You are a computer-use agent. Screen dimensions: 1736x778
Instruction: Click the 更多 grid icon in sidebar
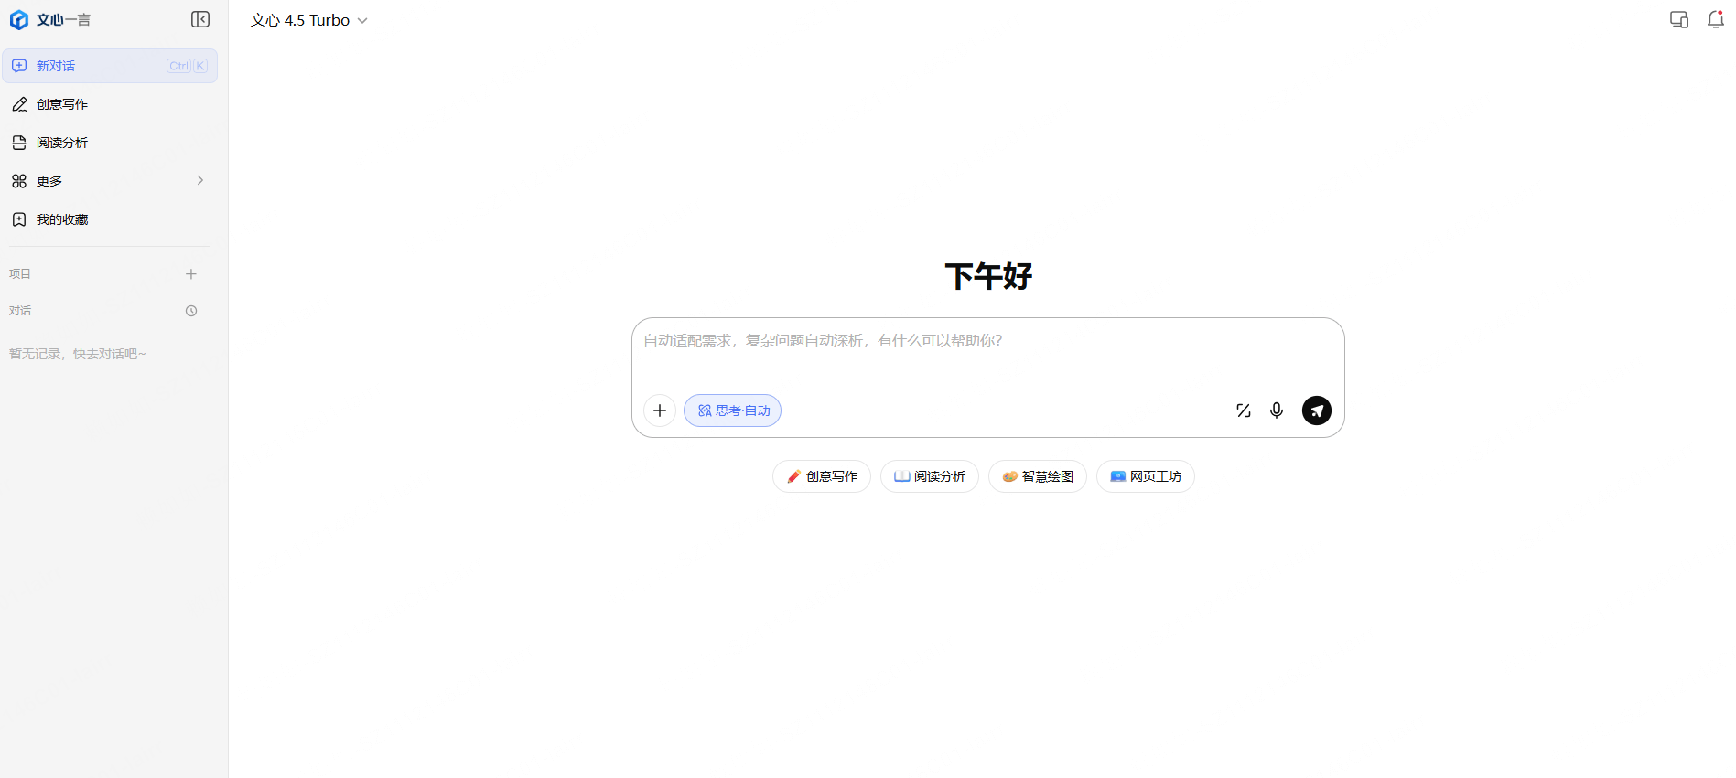(19, 181)
